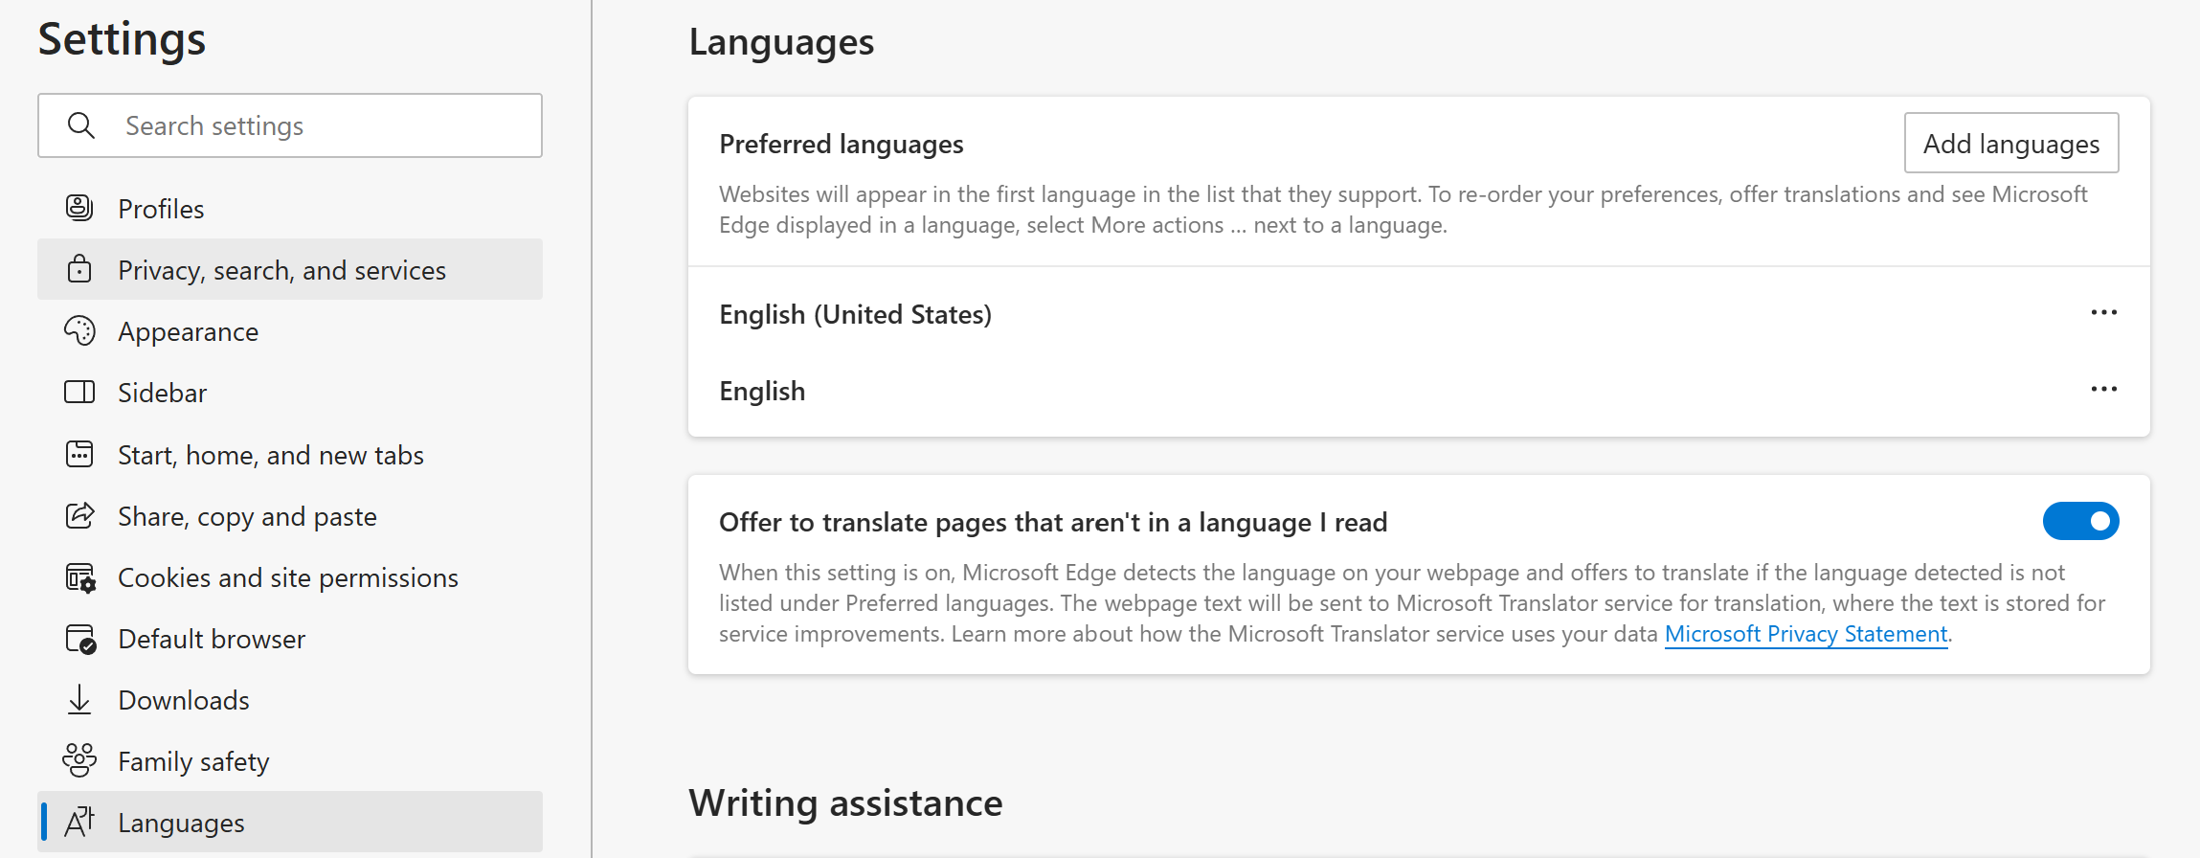
Task: Turn off the offer to translate pages toggle
Action: (x=2080, y=522)
